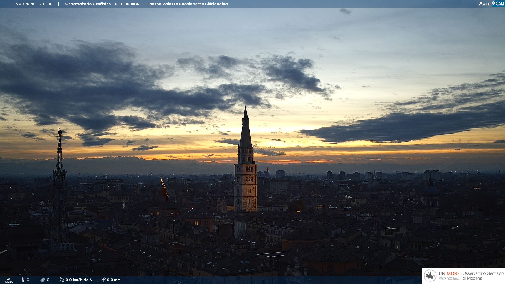
Task: Click the humidity percent sign reading
Action: pyautogui.click(x=48, y=280)
